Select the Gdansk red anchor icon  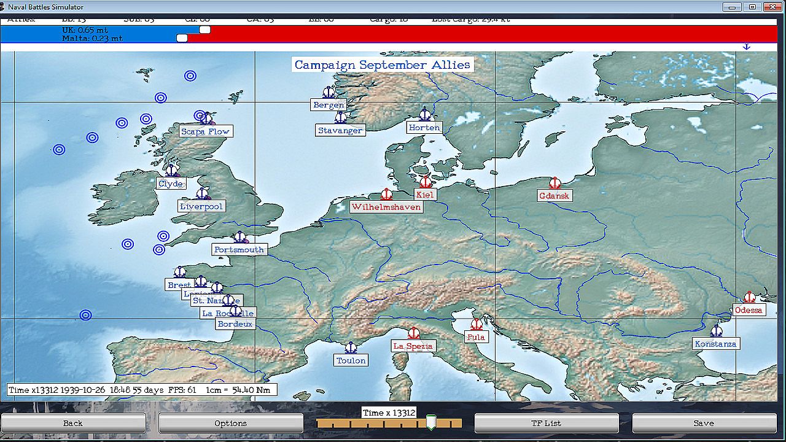554,183
